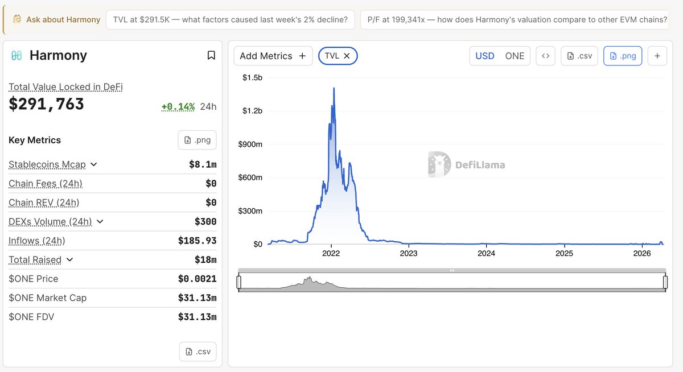
Task: Remove the TVL metric chip
Action: pyautogui.click(x=347, y=56)
